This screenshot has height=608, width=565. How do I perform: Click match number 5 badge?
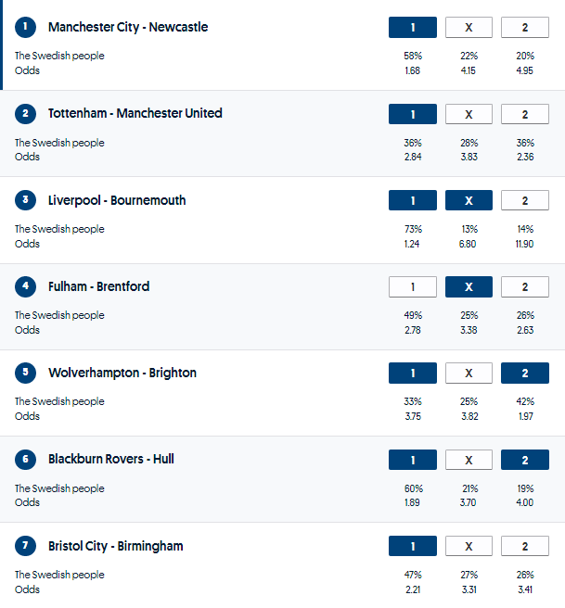tap(25, 374)
